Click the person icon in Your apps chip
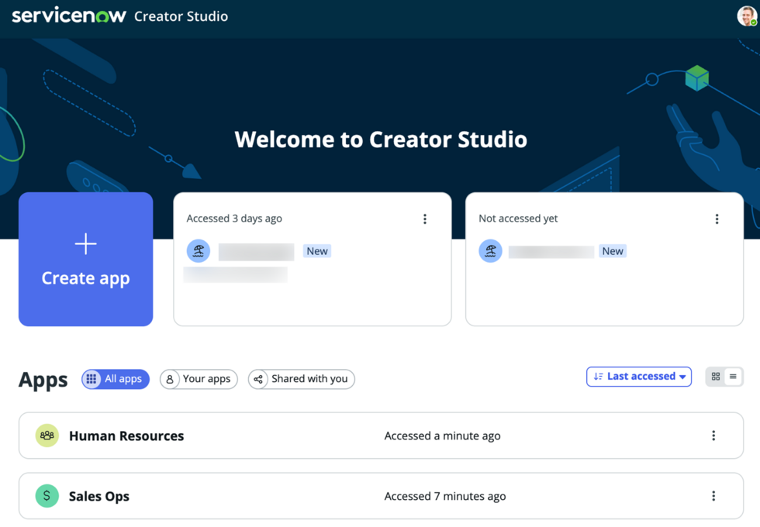 [170, 379]
